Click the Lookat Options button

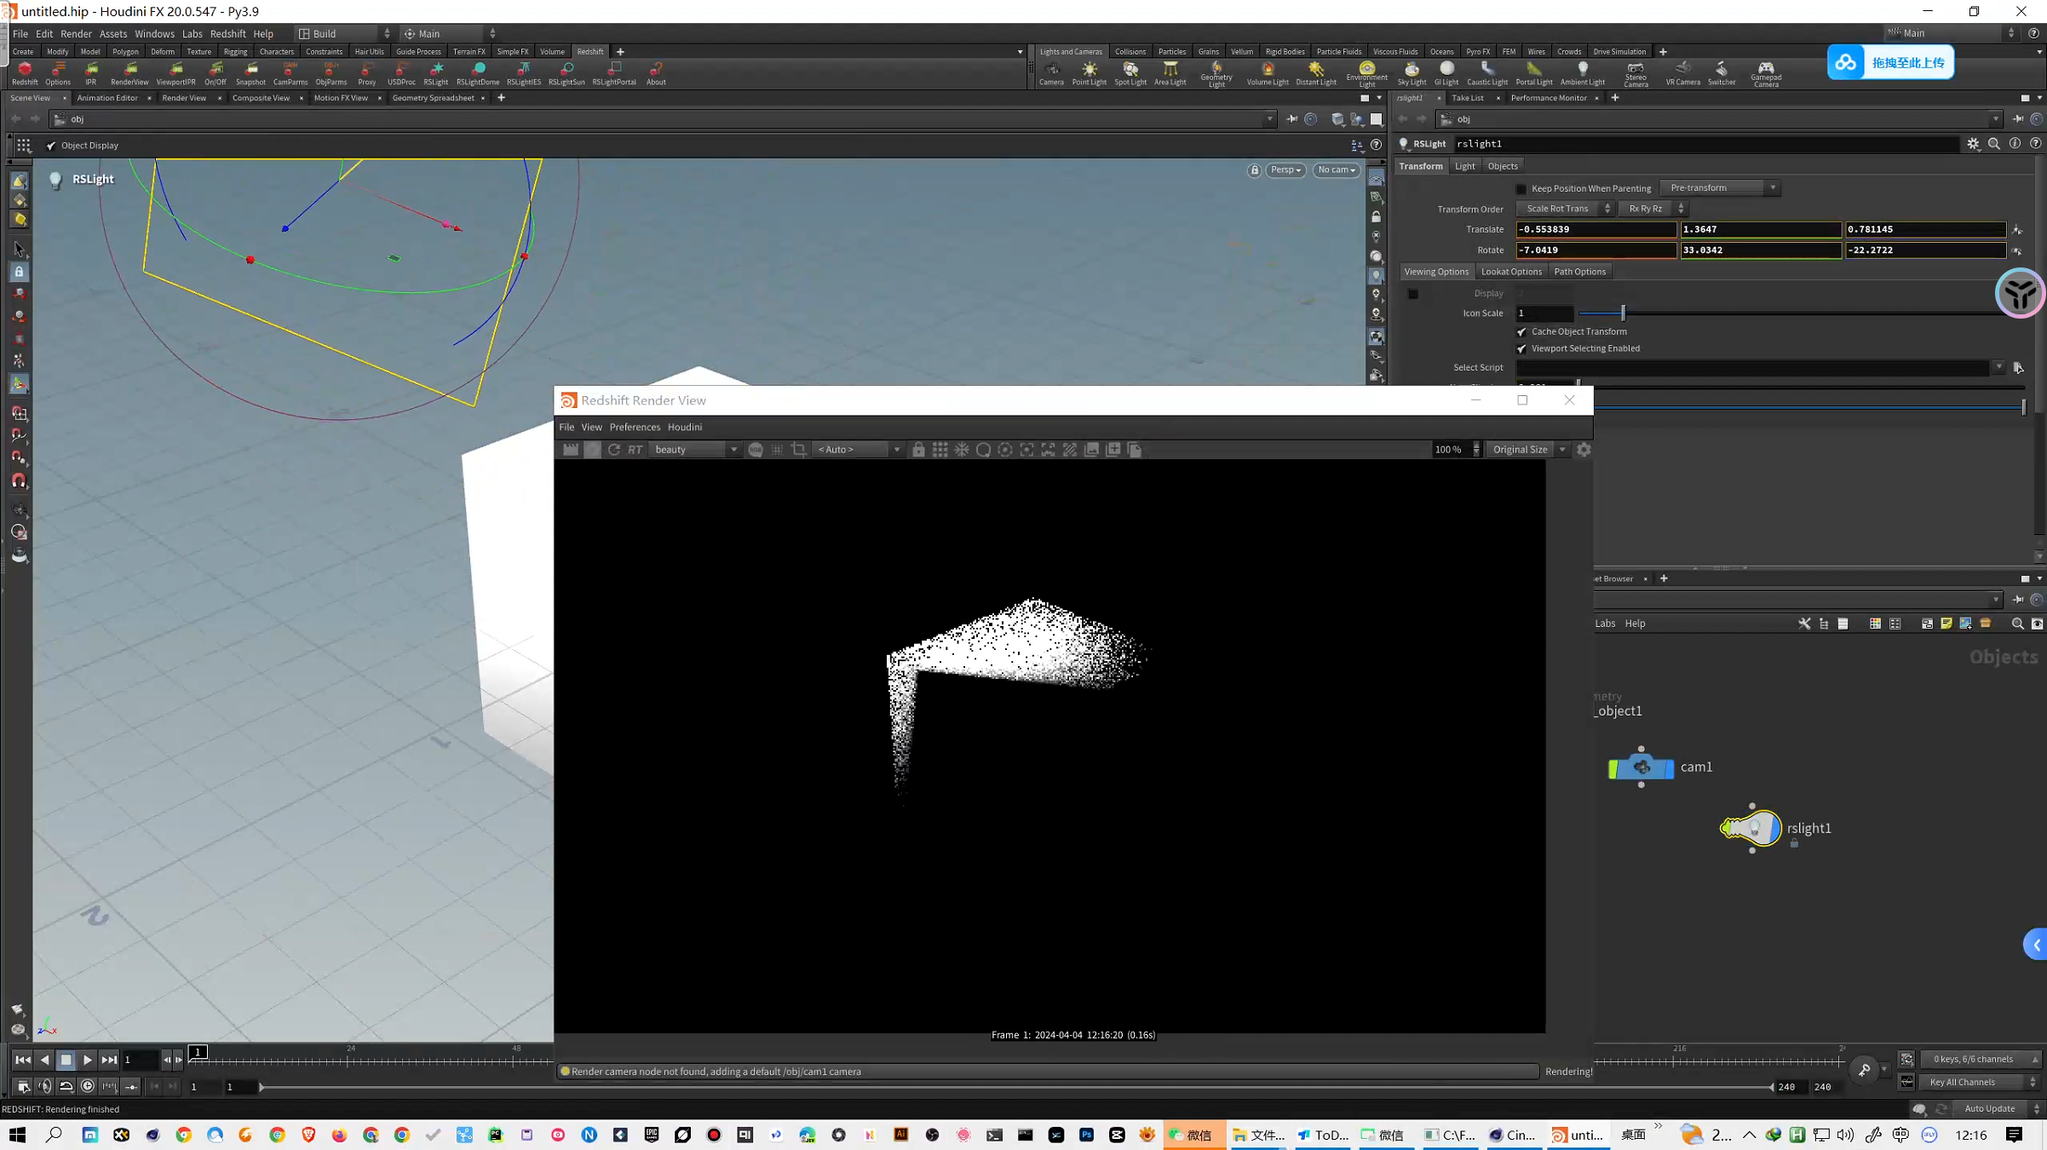coord(1511,271)
